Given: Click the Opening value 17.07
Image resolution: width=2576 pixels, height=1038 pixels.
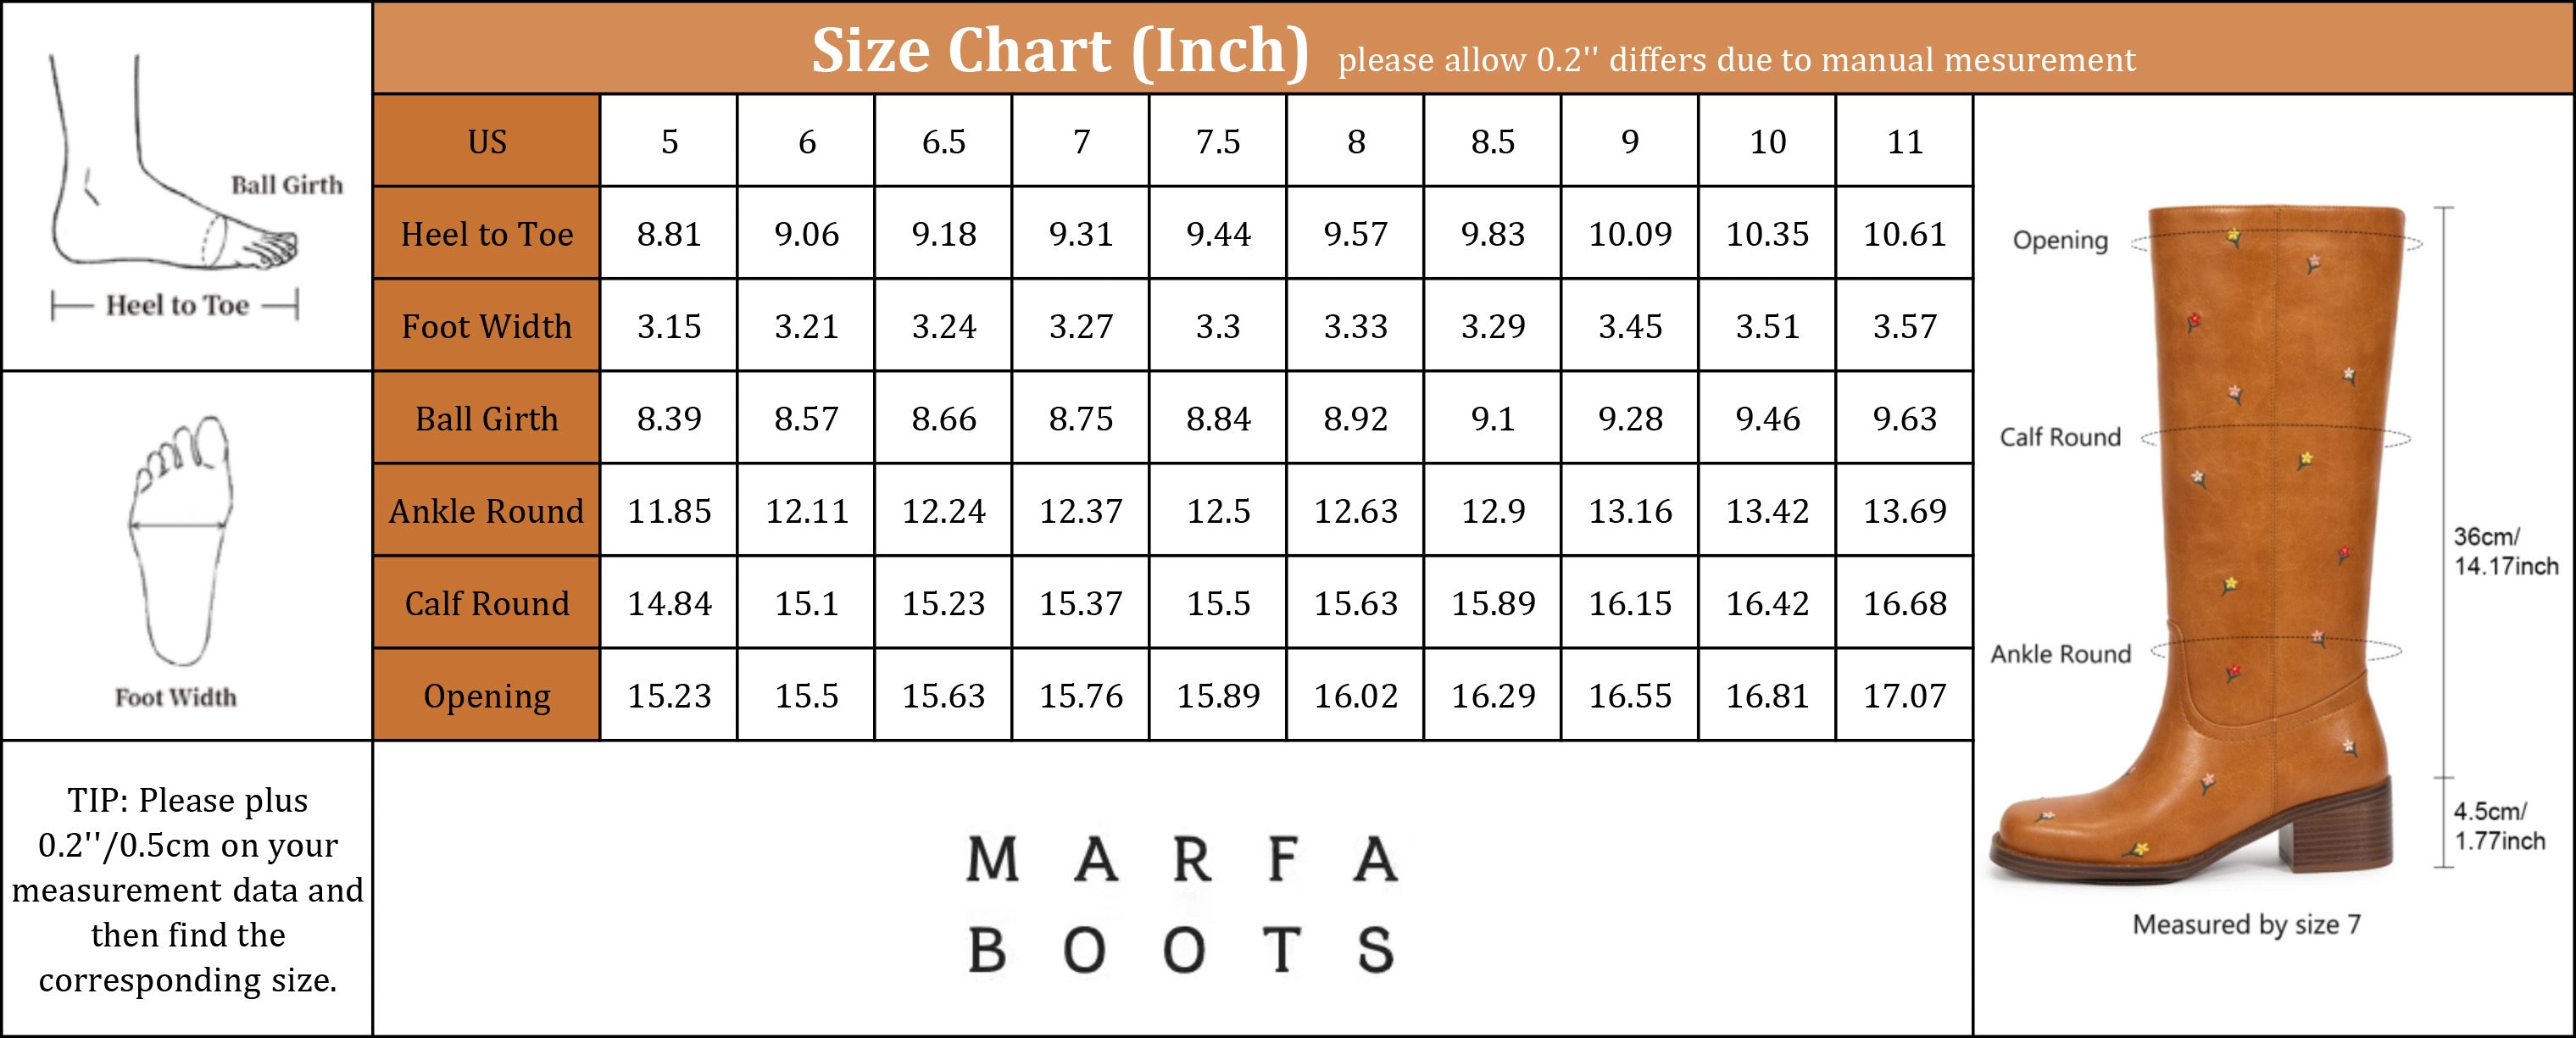Looking at the screenshot, I should coord(1905,695).
